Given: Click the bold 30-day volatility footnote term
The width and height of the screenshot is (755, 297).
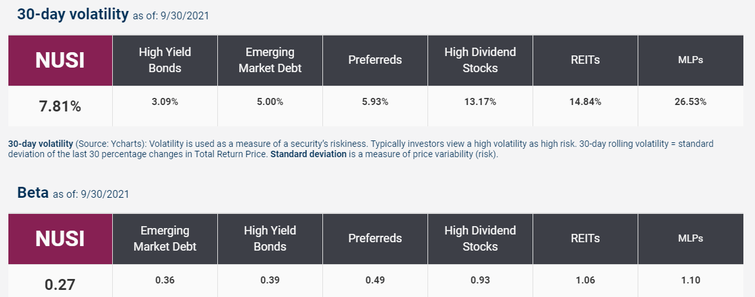Looking at the screenshot, I should [41, 144].
